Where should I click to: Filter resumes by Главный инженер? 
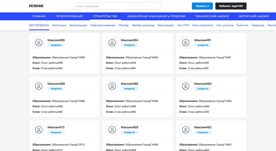[x=103, y=25]
